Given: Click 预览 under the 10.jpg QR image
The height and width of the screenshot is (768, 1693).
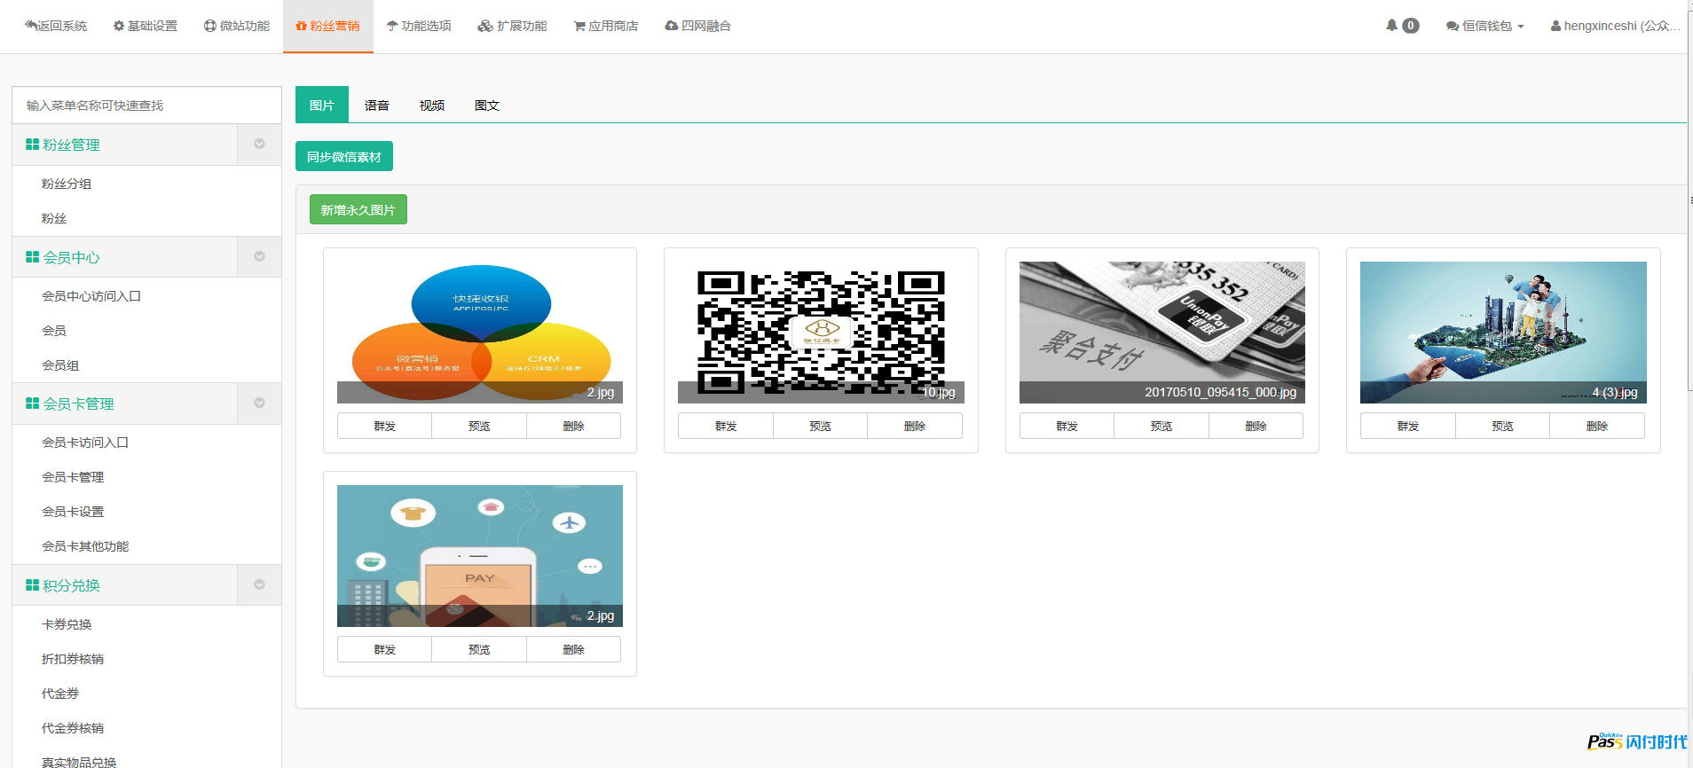Looking at the screenshot, I should click(x=821, y=426).
